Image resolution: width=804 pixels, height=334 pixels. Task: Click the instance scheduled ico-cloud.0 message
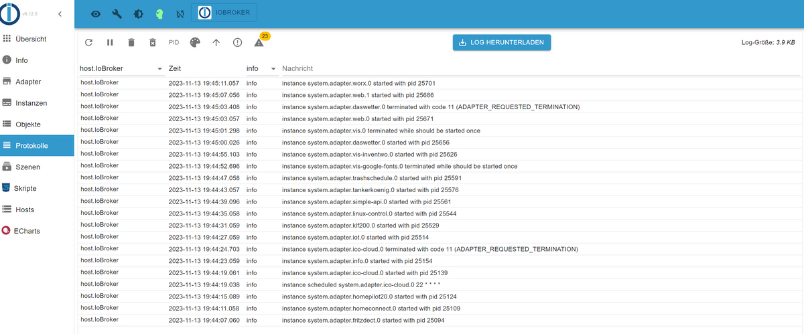(361, 284)
